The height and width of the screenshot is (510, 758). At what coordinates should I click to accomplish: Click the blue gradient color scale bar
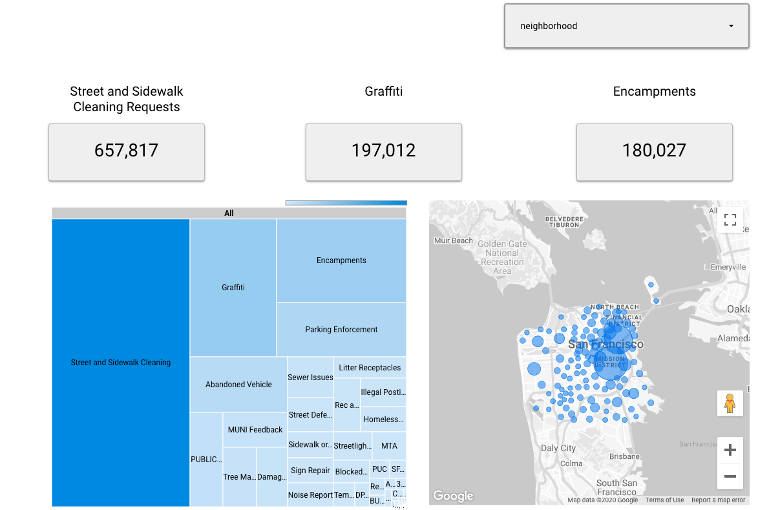346,202
